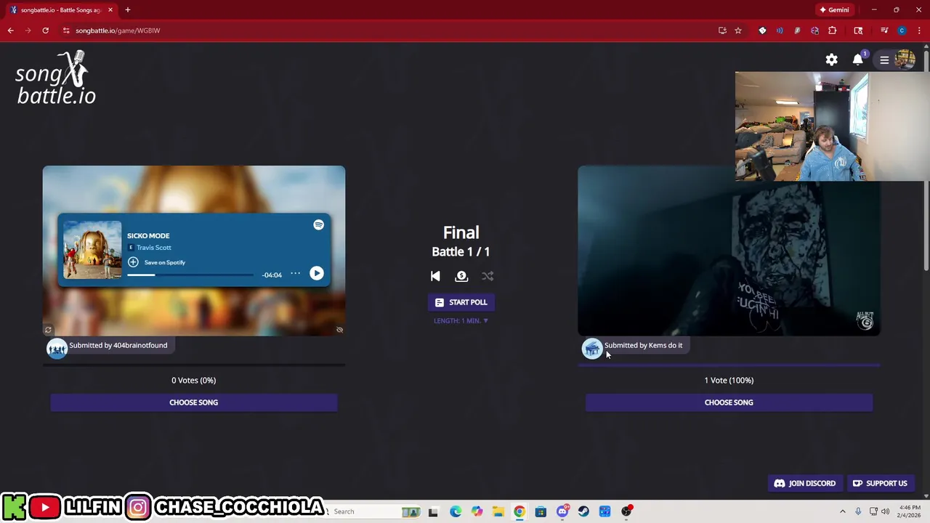930x523 pixels.
Task: Go to previous battle
Action: click(x=435, y=276)
